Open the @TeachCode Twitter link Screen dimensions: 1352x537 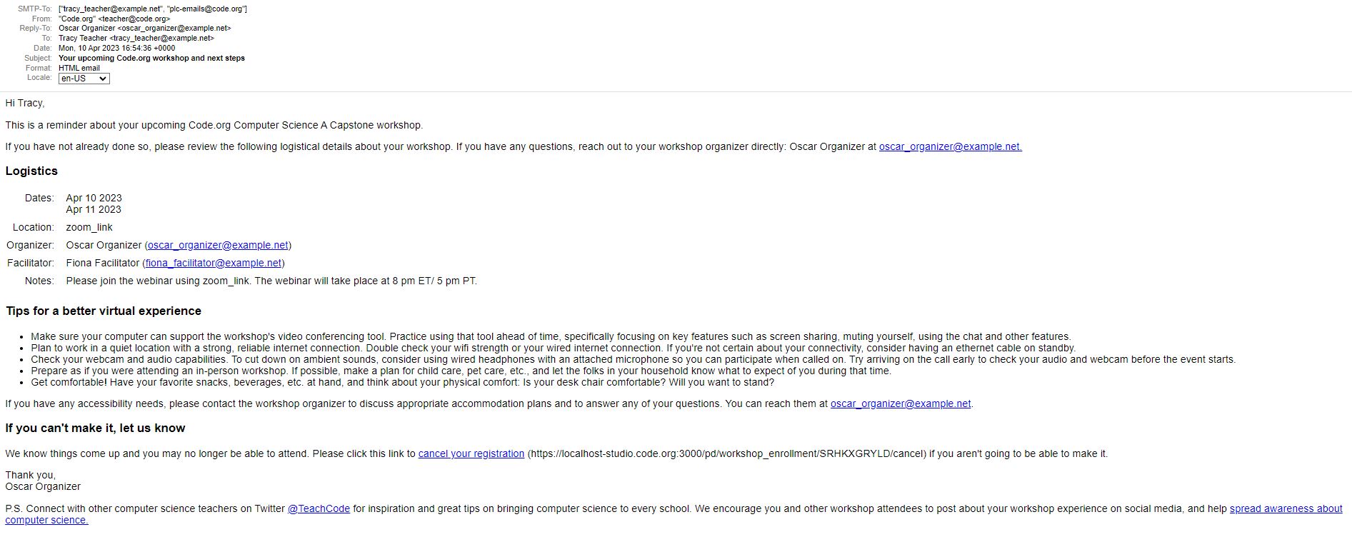(319, 508)
